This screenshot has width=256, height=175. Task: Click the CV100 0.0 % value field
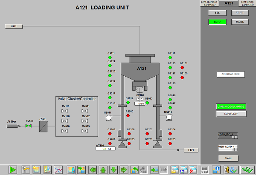[140, 103]
